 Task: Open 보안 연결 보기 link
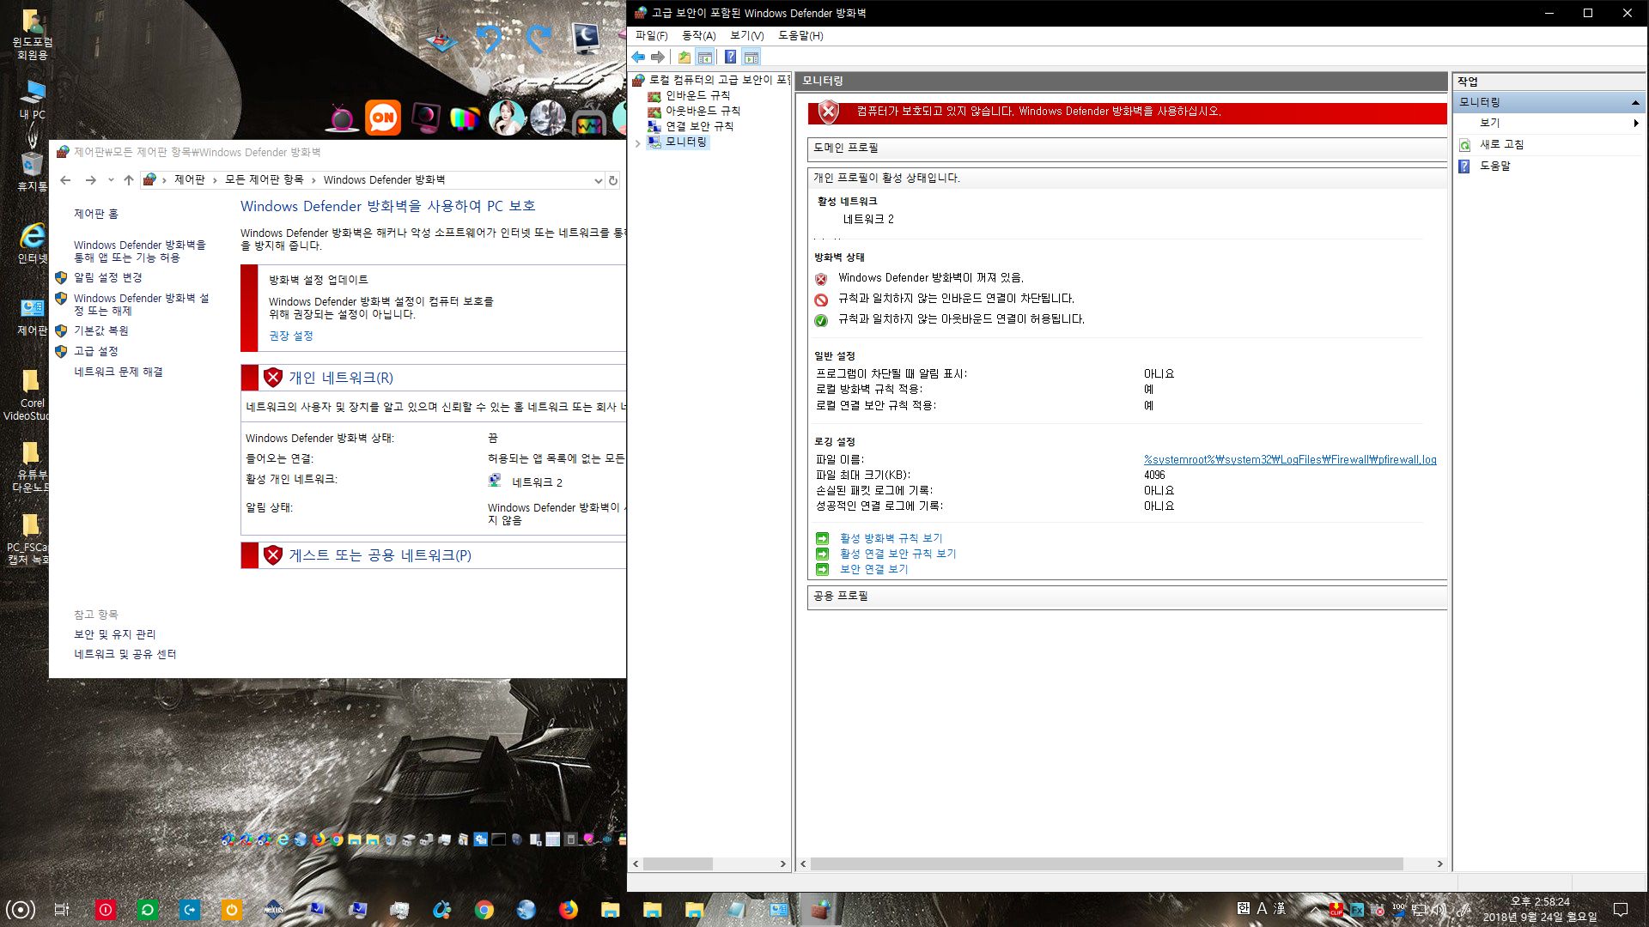tap(873, 569)
